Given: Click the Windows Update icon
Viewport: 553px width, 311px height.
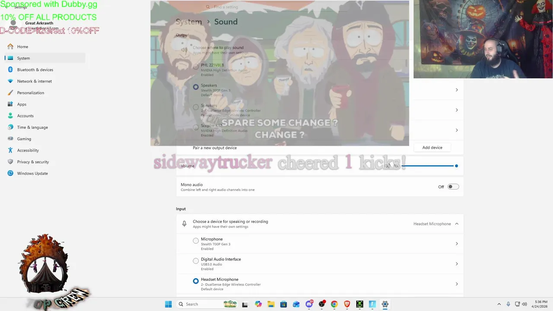Looking at the screenshot, I should pos(10,173).
